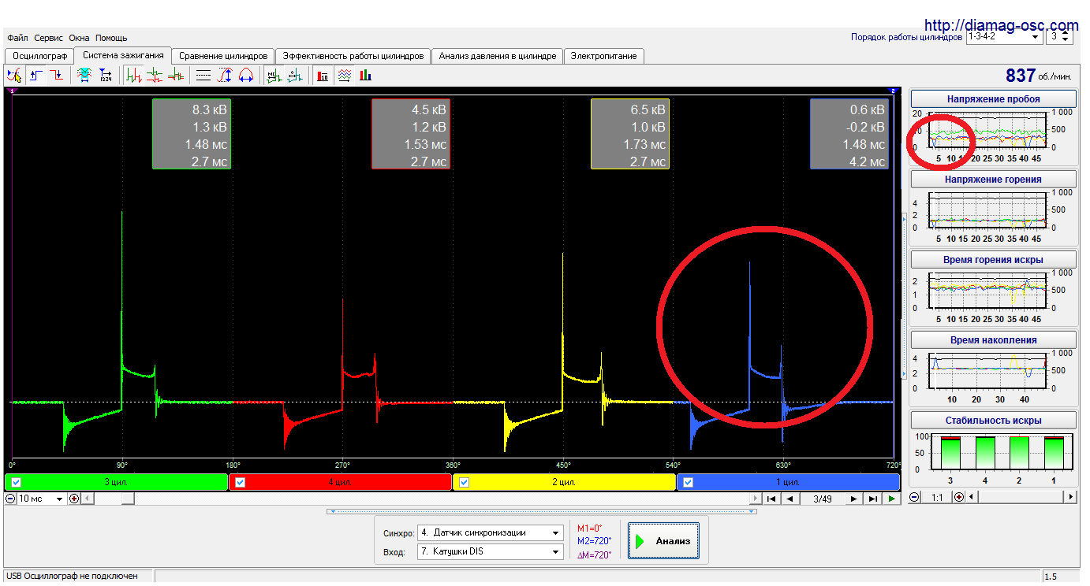Select the cursor measurement tool icon

tap(14, 76)
